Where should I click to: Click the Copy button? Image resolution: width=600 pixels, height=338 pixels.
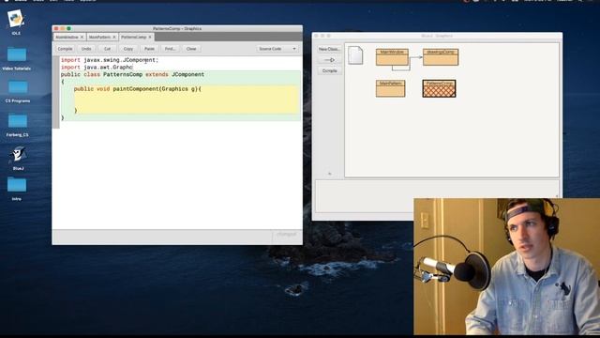point(128,49)
